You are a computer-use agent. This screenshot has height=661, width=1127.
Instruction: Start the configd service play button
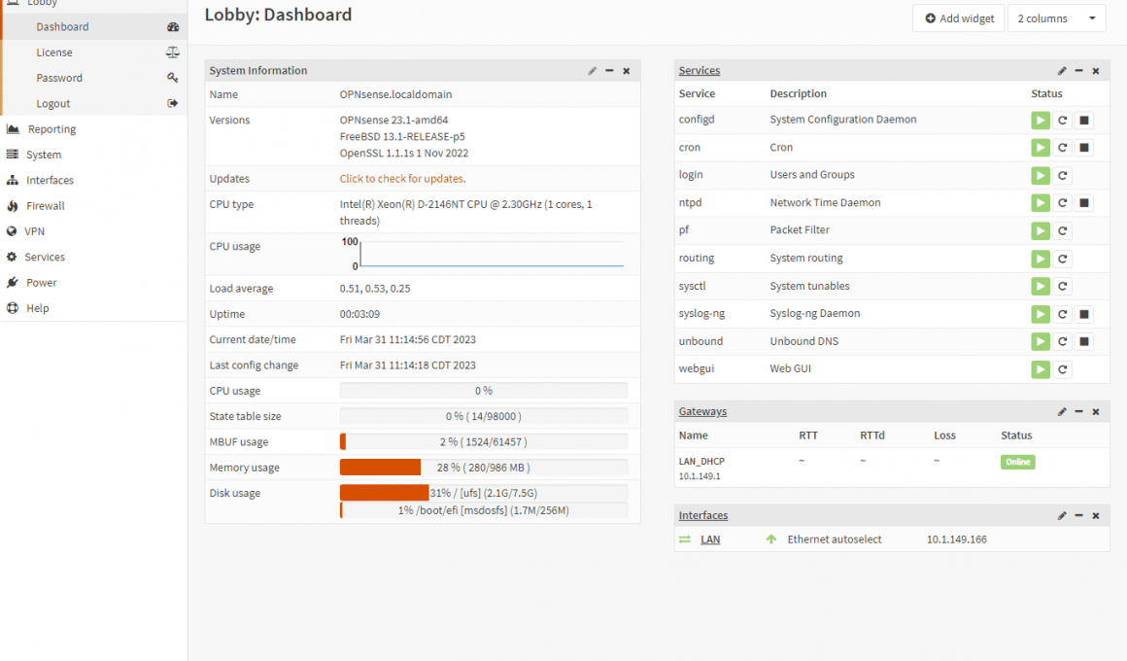coord(1041,121)
